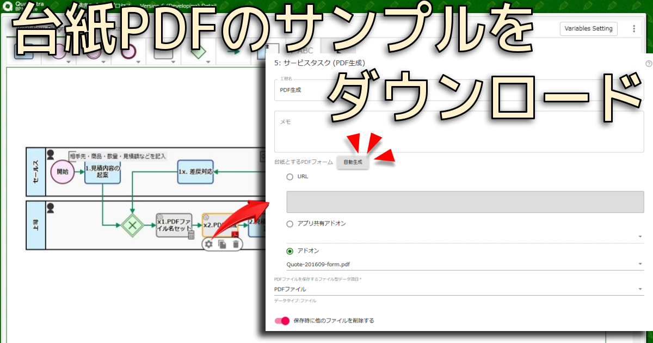
Task: Select the URL radio button
Action: click(290, 177)
